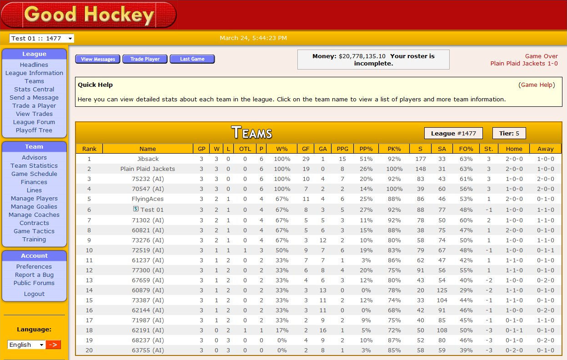
Task: Click the Tier: 5 box
Action: coord(509,133)
